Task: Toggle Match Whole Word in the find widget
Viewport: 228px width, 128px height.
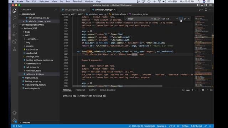Action: (155, 19)
